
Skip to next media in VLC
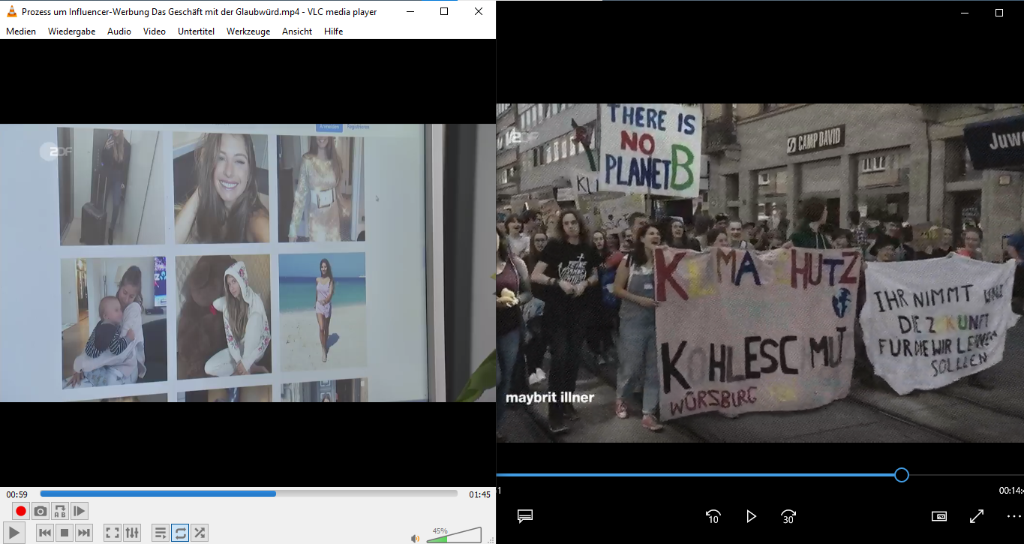click(84, 533)
